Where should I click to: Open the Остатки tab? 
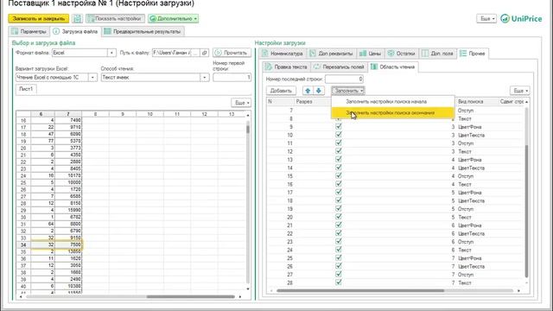401,54
